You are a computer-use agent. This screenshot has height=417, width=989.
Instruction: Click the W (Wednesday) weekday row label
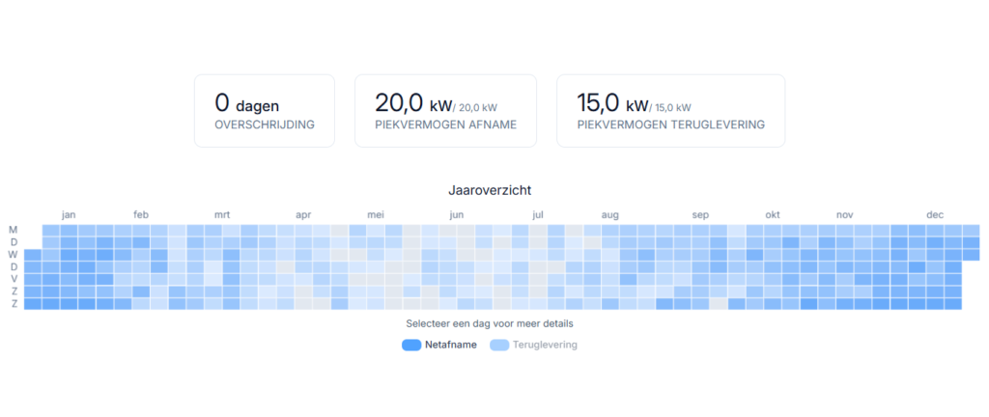tap(14, 255)
